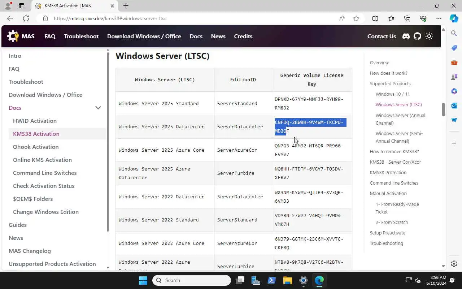Open PowerShell from taskbar
The width and height of the screenshot is (462, 289).
coord(271,280)
